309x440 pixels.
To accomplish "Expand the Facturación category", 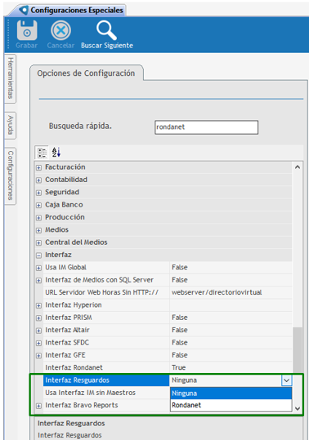I will pyautogui.click(x=38, y=168).
